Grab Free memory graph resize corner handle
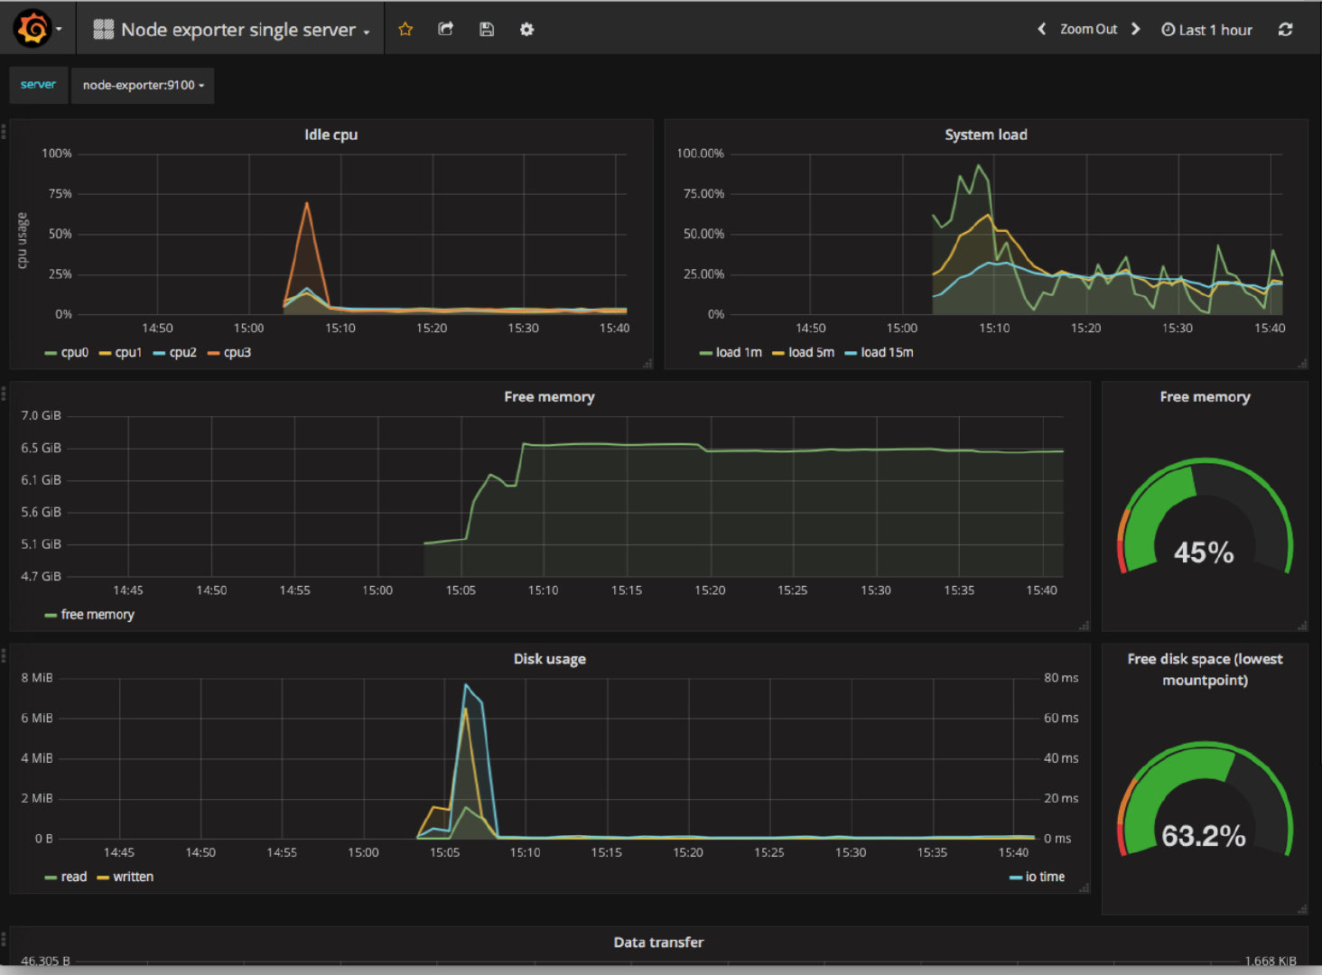This screenshot has height=975, width=1322. tap(1085, 626)
